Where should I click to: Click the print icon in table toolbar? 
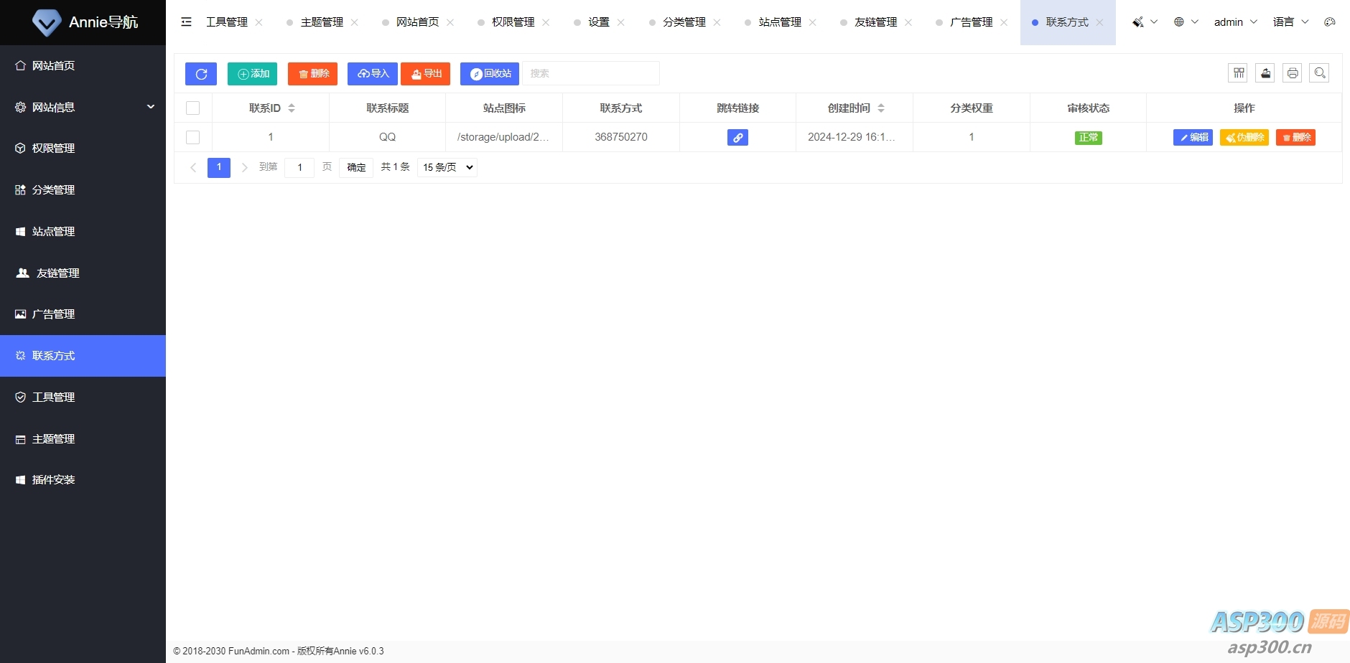coord(1292,73)
